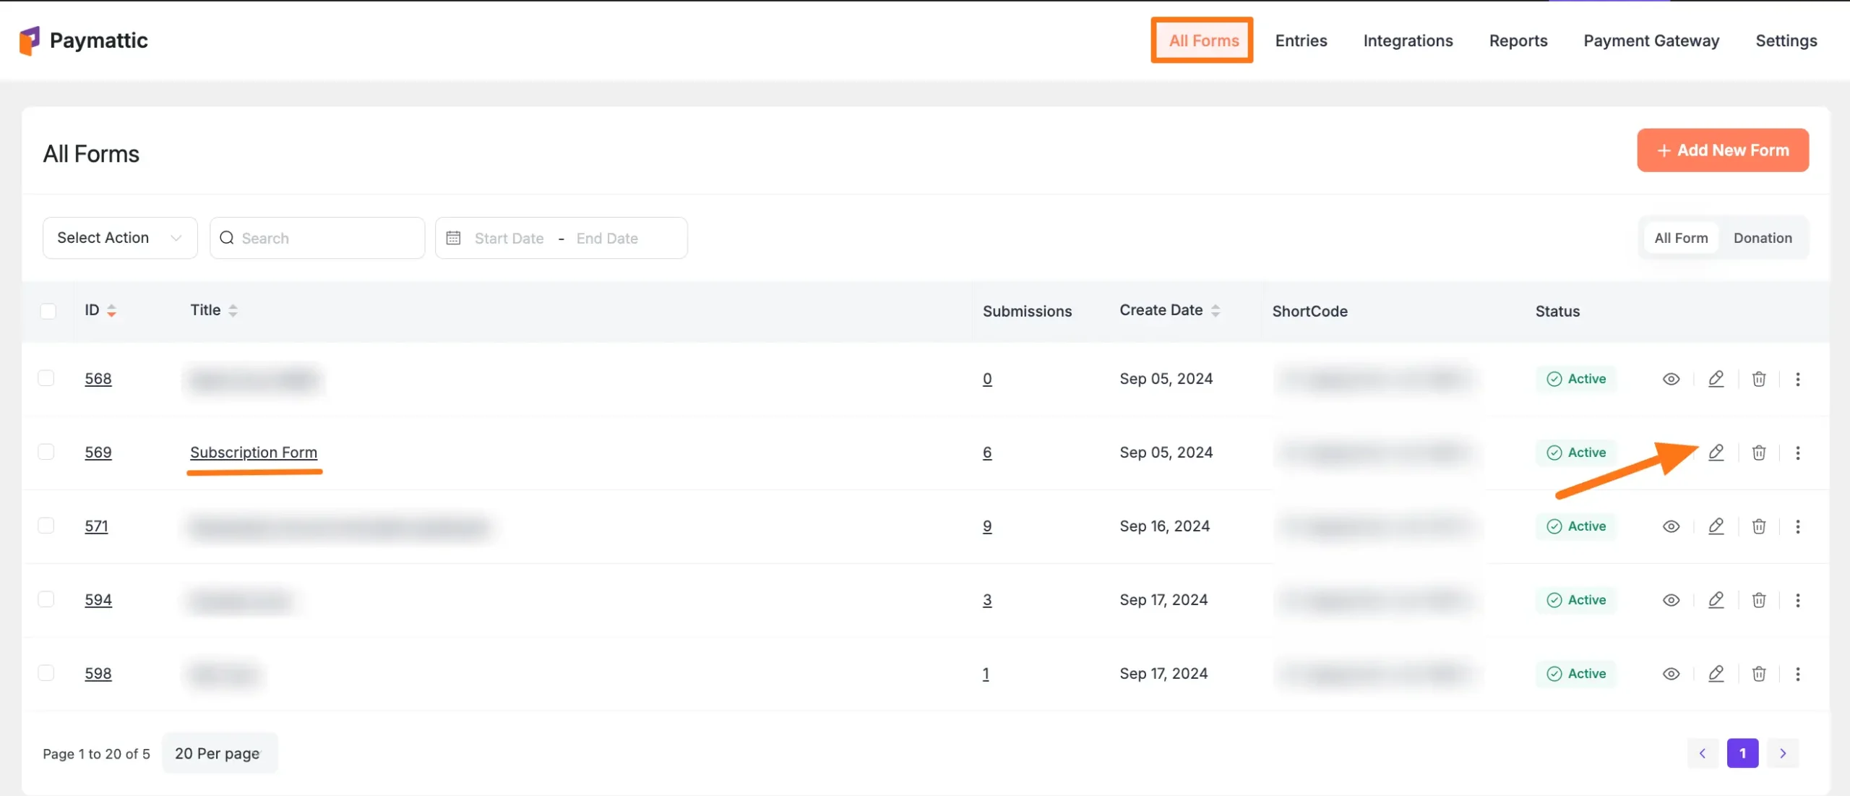Toggle the select-all header checkbox

click(48, 311)
